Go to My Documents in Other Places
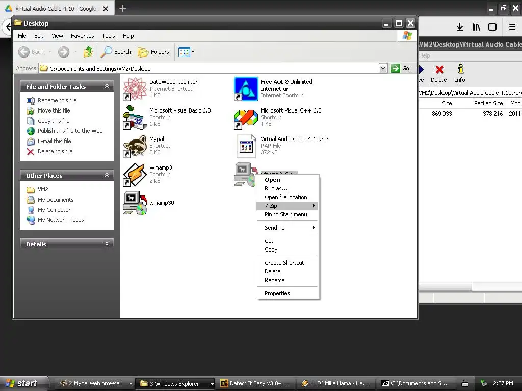This screenshot has height=391, width=522. click(56, 200)
